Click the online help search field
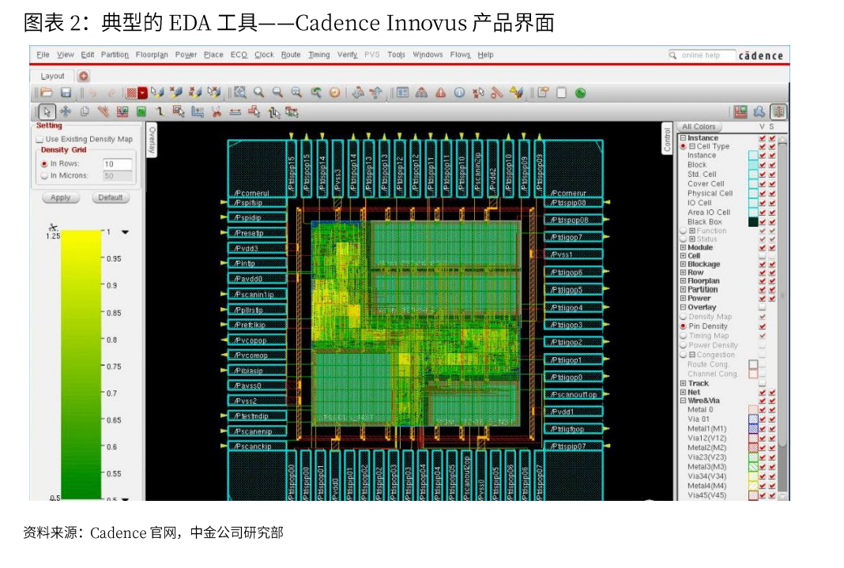The height and width of the screenshot is (568, 844). point(702,55)
